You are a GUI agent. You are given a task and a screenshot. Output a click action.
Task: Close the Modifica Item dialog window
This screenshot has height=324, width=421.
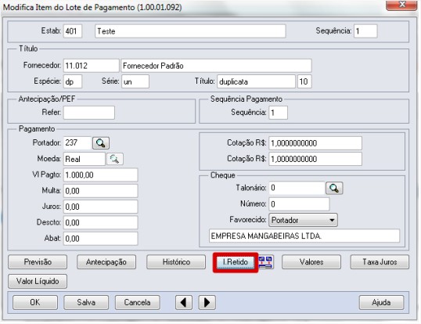click(x=401, y=5)
